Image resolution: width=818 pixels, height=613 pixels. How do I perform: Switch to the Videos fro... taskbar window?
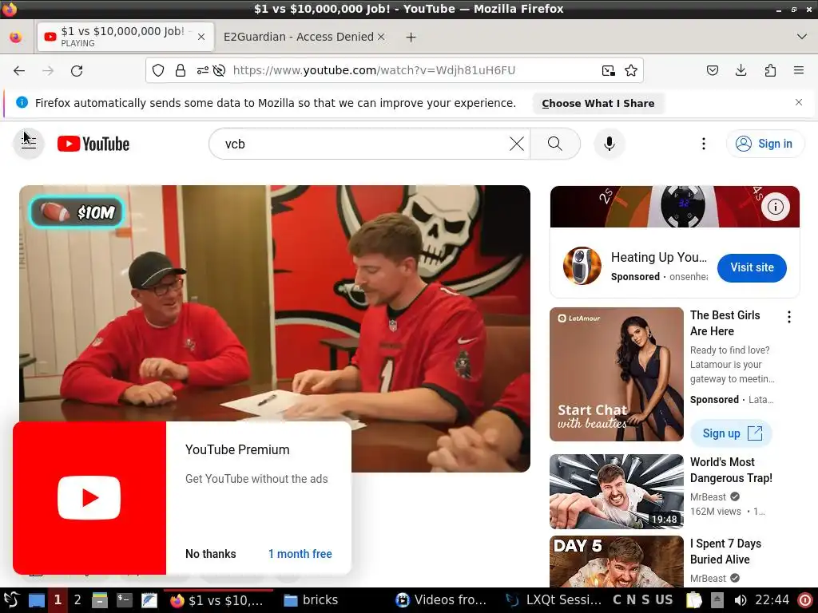[x=441, y=600]
